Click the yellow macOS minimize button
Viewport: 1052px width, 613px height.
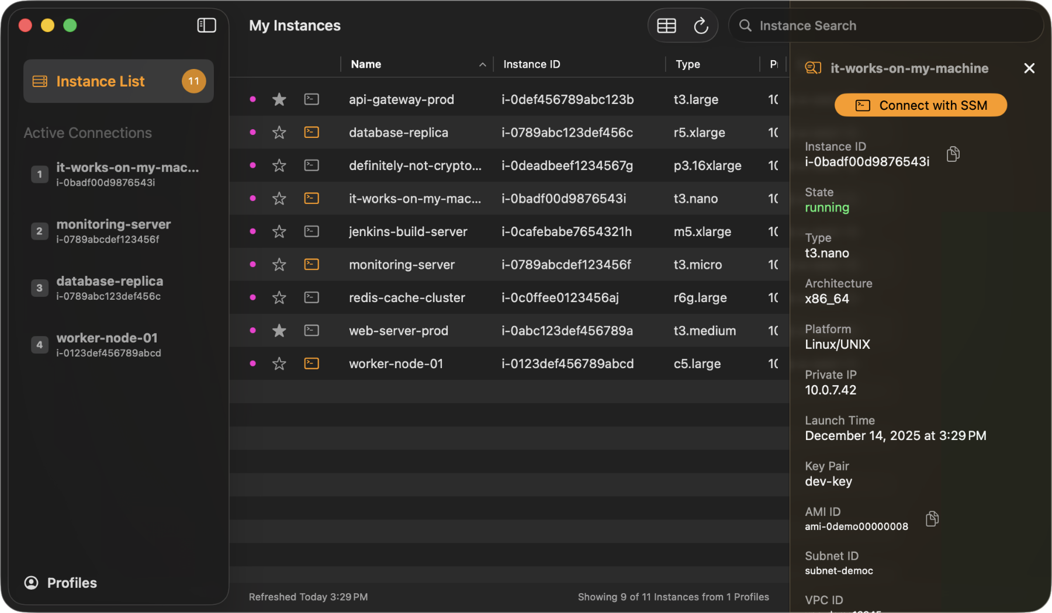[47, 25]
